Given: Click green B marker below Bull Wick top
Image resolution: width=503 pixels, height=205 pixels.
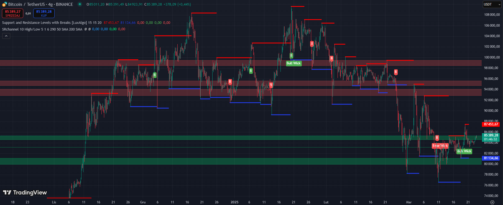Looking at the screenshot, I should 291,55.
